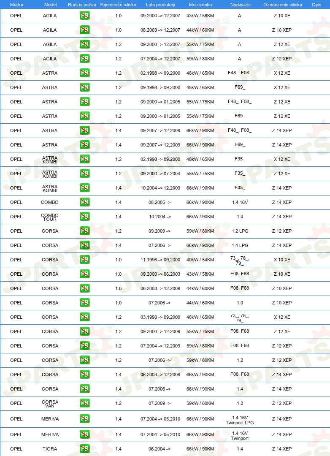Click the fuel icon in the COMBO TOUR row
330x456 pixels.
click(84, 216)
